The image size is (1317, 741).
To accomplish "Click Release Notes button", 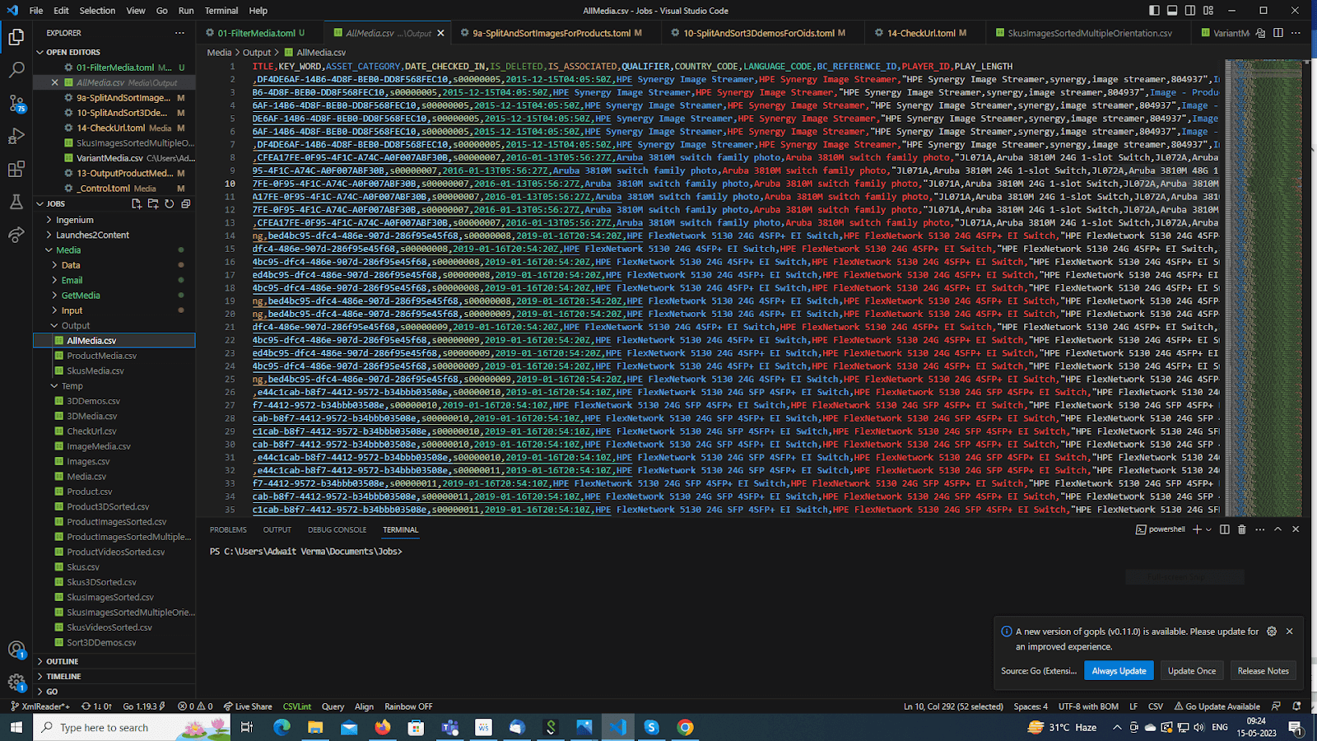I will pos(1263,671).
